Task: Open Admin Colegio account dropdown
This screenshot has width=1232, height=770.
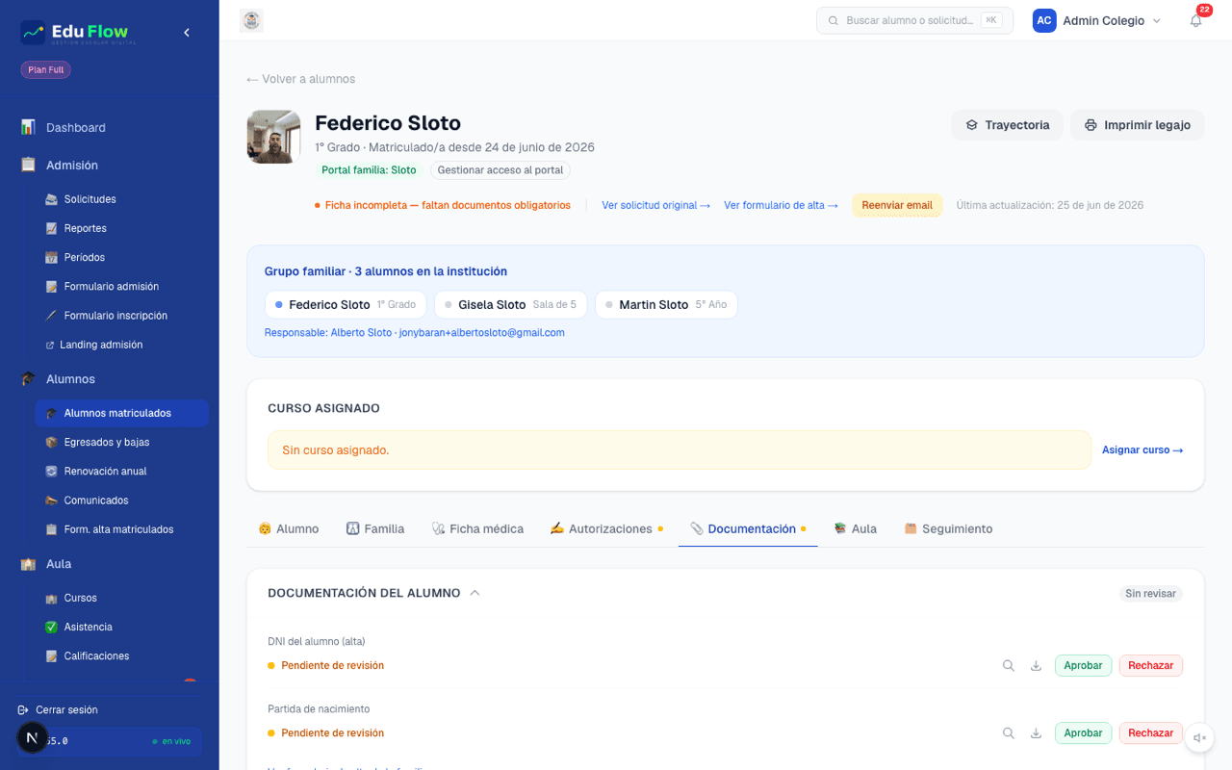Action: [1097, 20]
